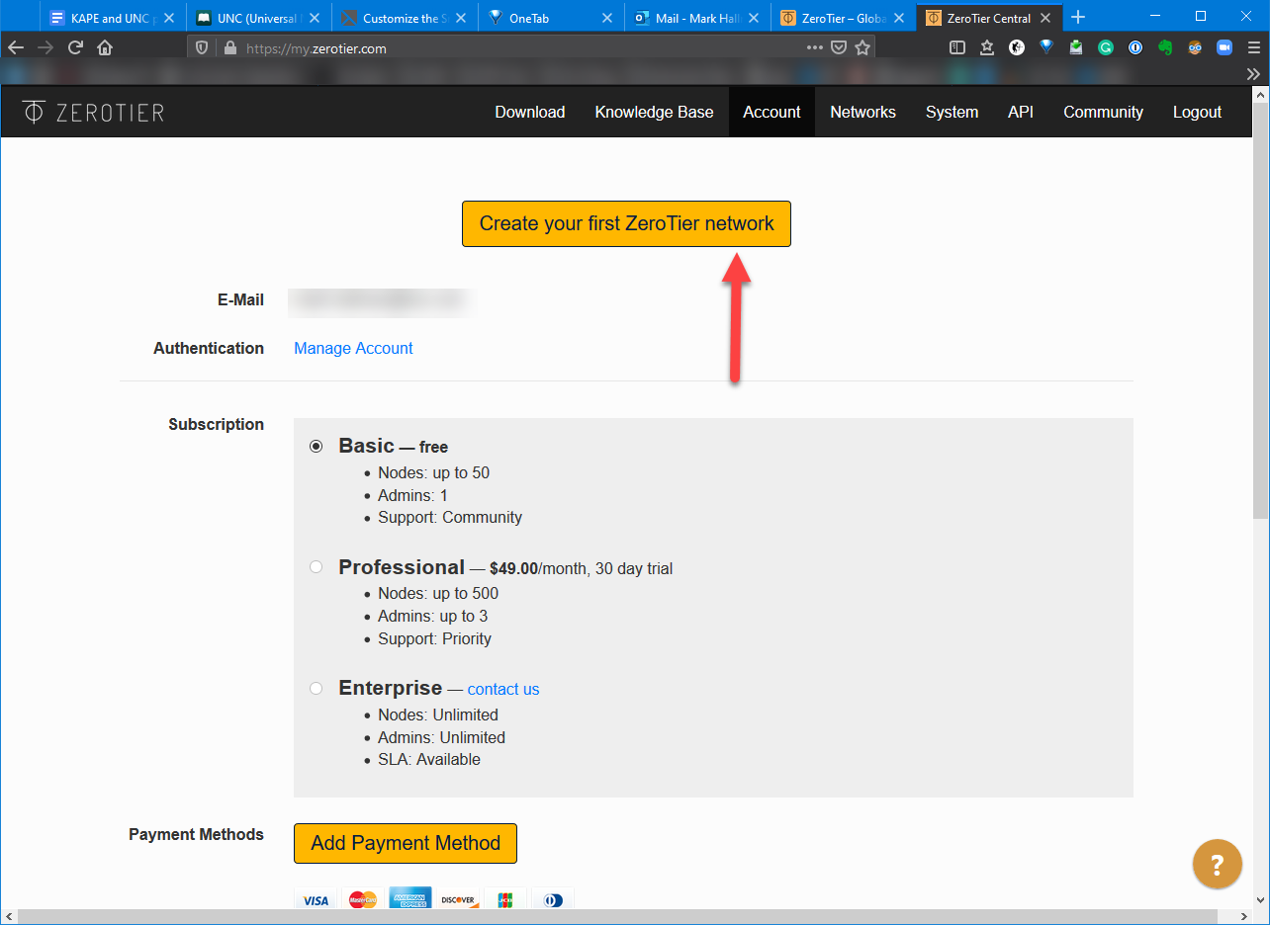Open the Manage Account link
Screen dimensions: 1270x925
tap(353, 348)
